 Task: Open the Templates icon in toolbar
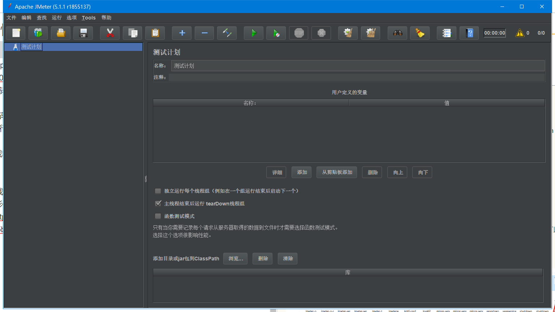(x=38, y=33)
